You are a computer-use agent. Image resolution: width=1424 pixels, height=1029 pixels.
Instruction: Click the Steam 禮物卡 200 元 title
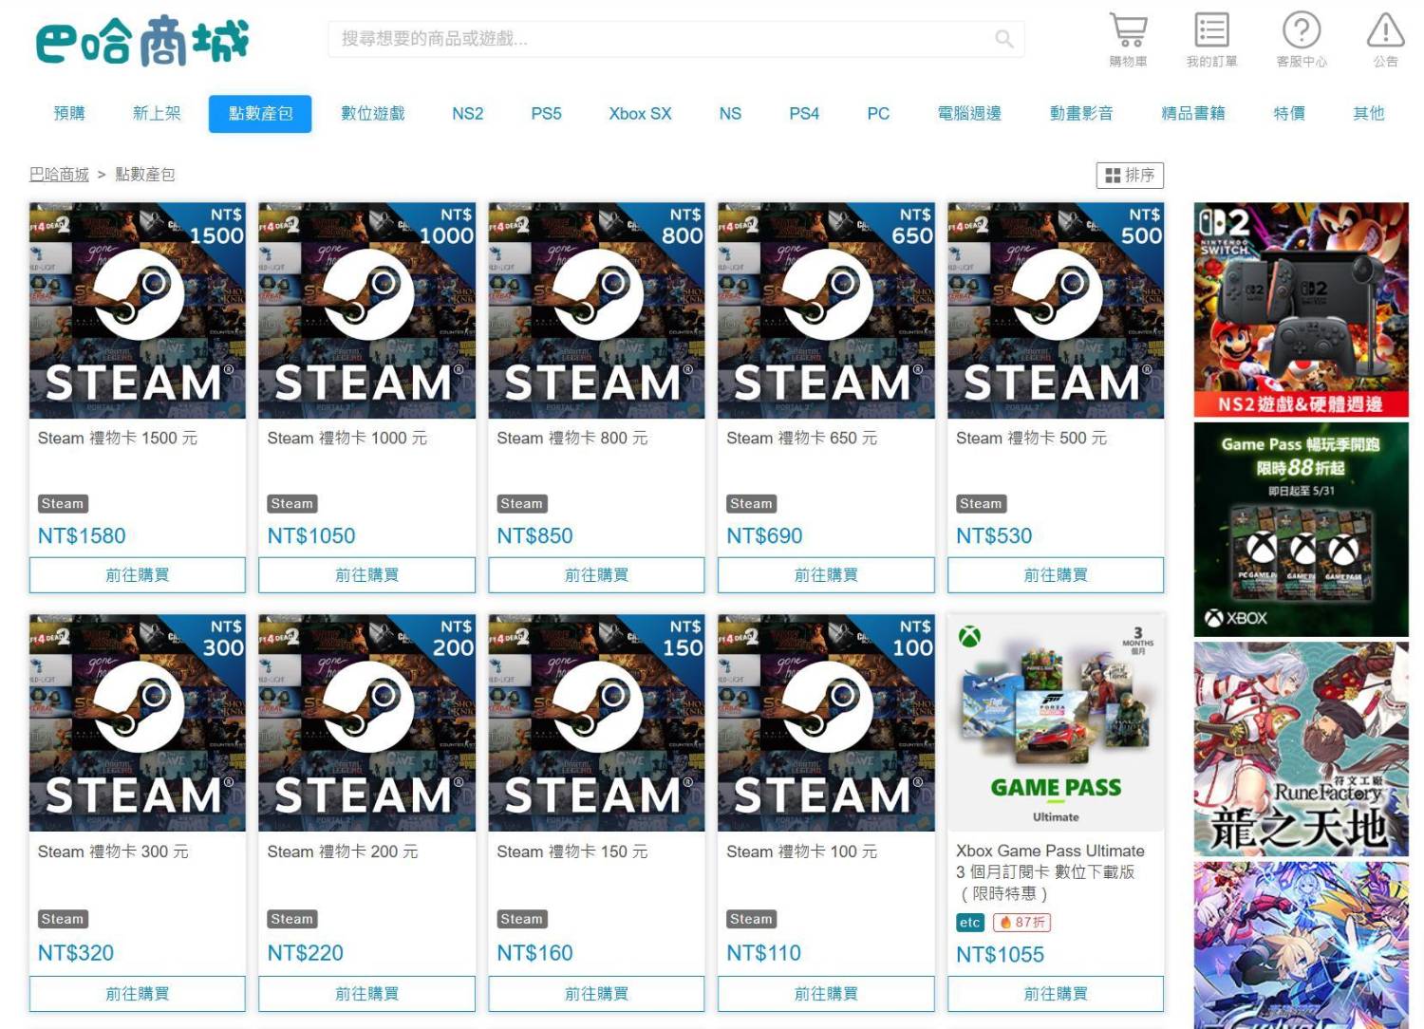(343, 852)
